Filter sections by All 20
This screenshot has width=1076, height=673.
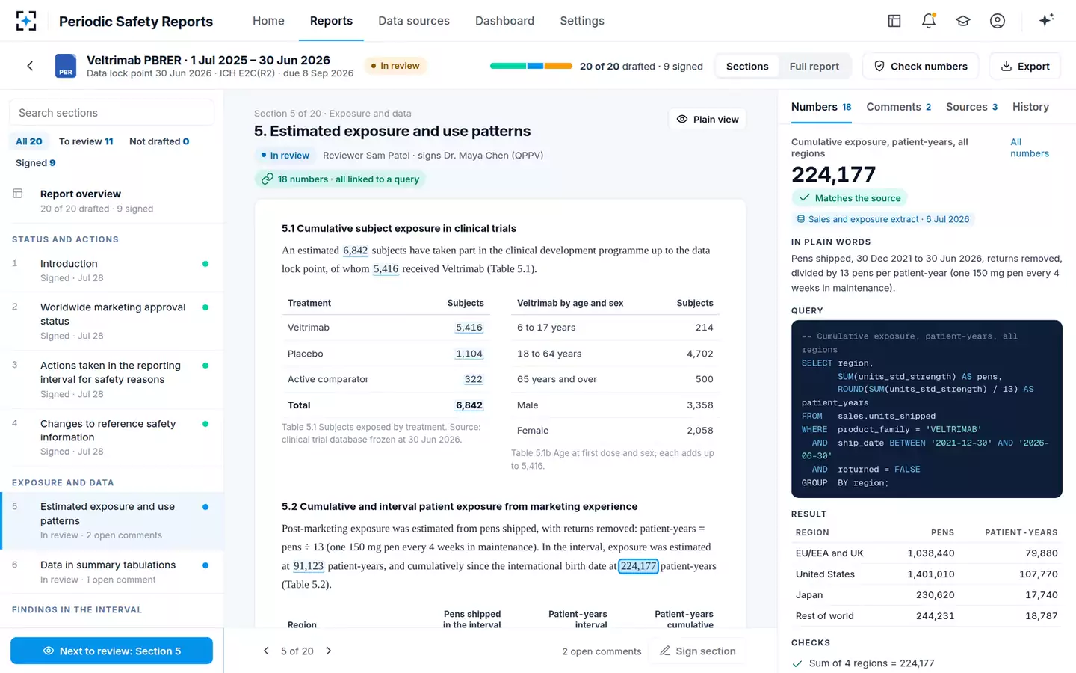point(29,141)
